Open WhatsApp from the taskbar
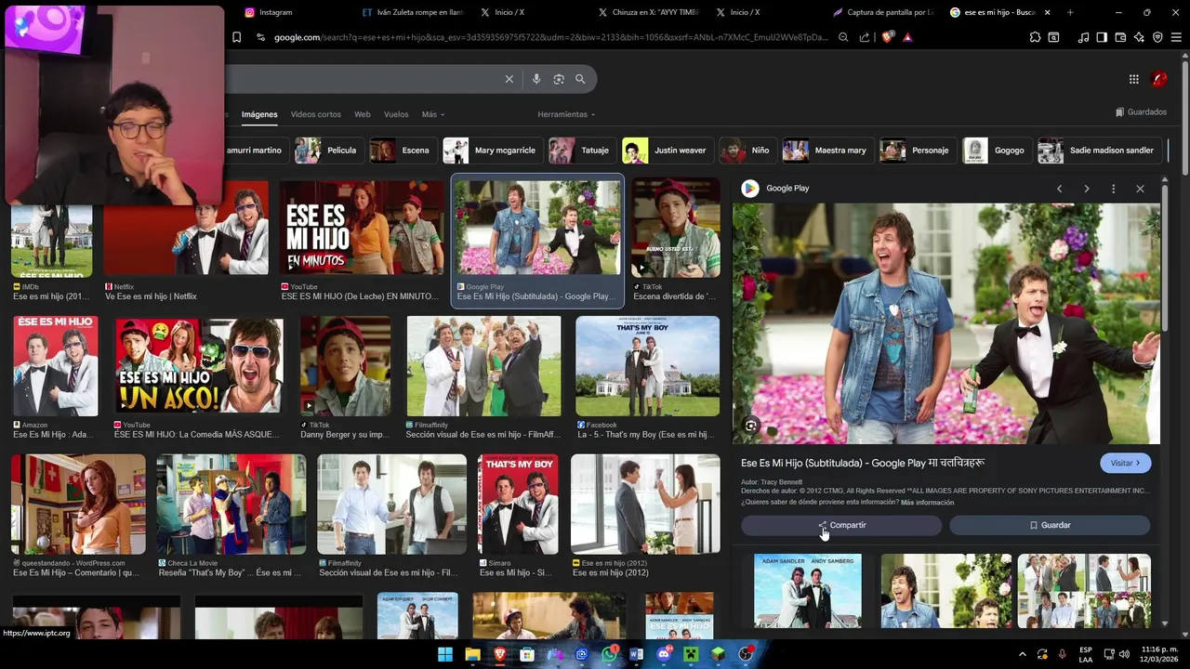The width and height of the screenshot is (1190, 669). (x=609, y=654)
